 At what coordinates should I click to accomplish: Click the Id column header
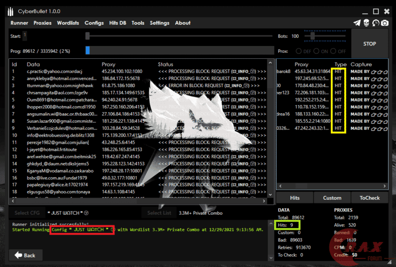point(14,65)
